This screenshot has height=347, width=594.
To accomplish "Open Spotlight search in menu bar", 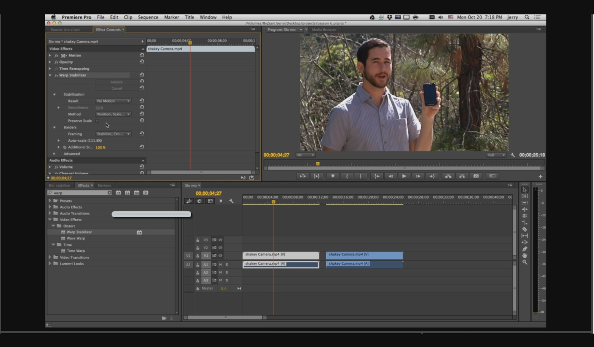I will (x=527, y=17).
